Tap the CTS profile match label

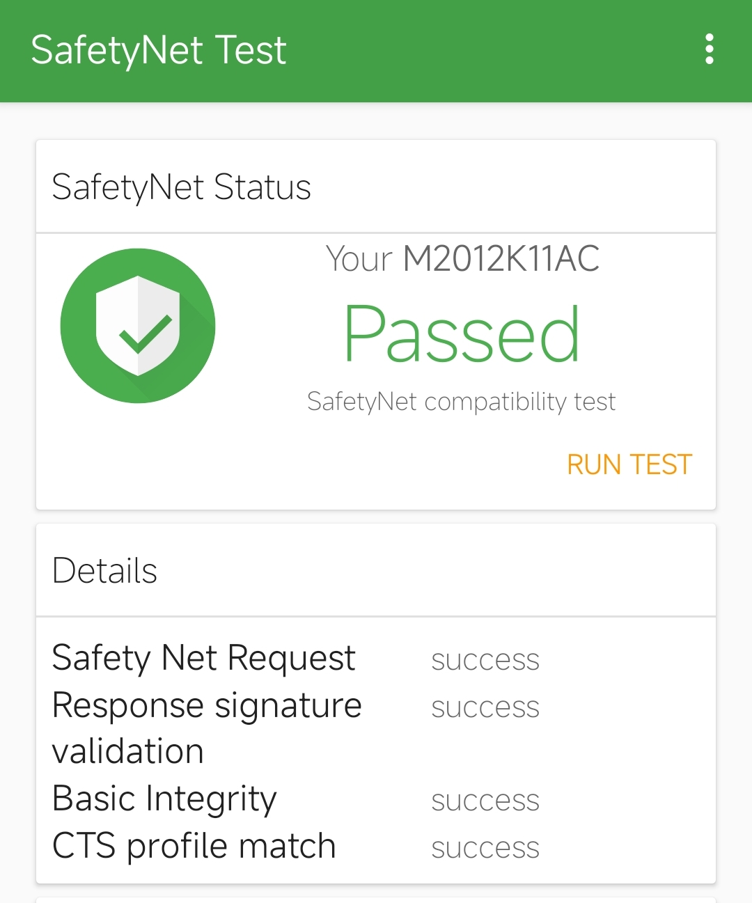point(194,846)
